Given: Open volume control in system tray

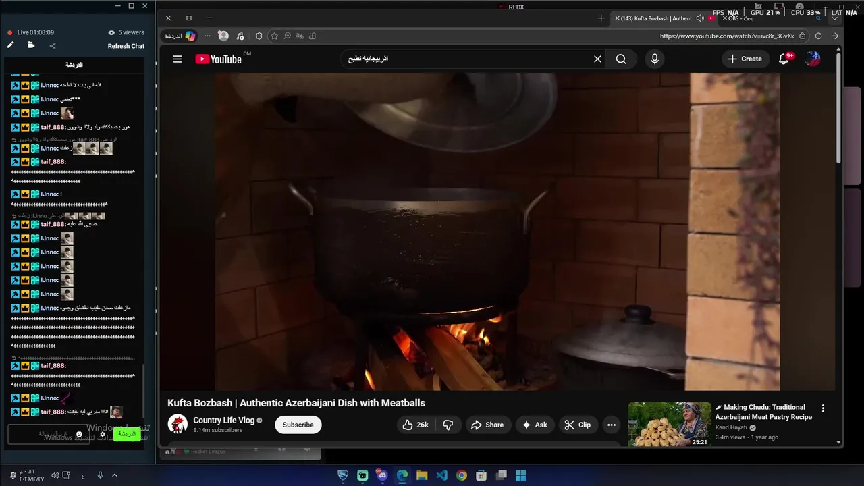Looking at the screenshot, I should [x=55, y=475].
